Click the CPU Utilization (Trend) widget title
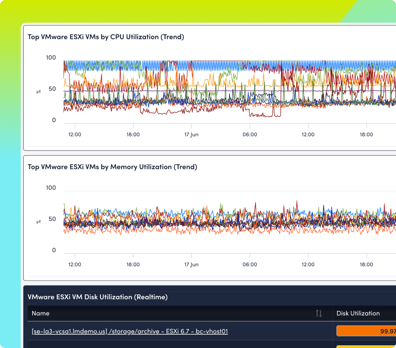This screenshot has width=396, height=348. (x=106, y=37)
